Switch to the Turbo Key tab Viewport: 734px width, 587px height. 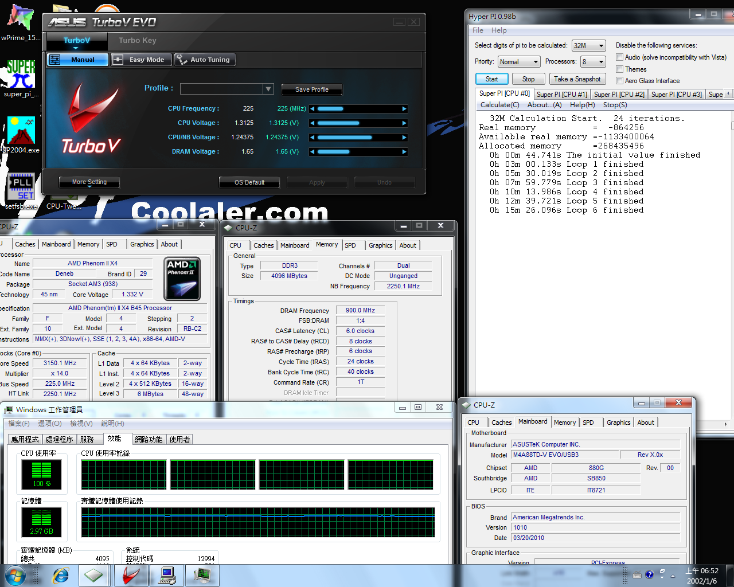coord(138,41)
